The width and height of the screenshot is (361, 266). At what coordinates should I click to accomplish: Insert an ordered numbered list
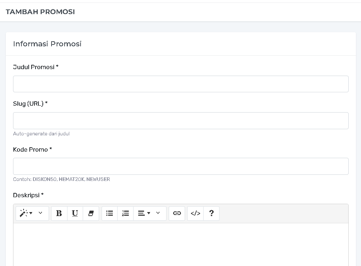126,214
